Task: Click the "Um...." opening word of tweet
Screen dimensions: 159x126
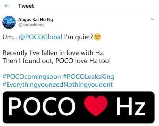Action: coord(10,37)
